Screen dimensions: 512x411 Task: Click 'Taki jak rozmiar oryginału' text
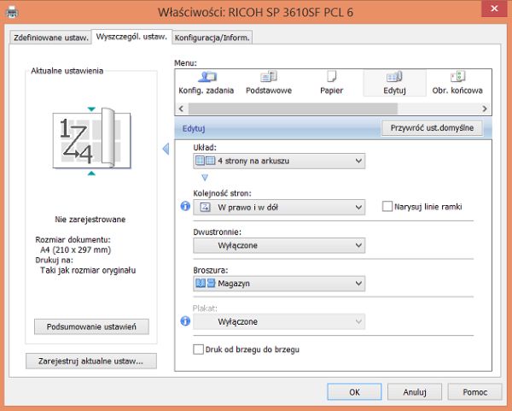pos(88,270)
